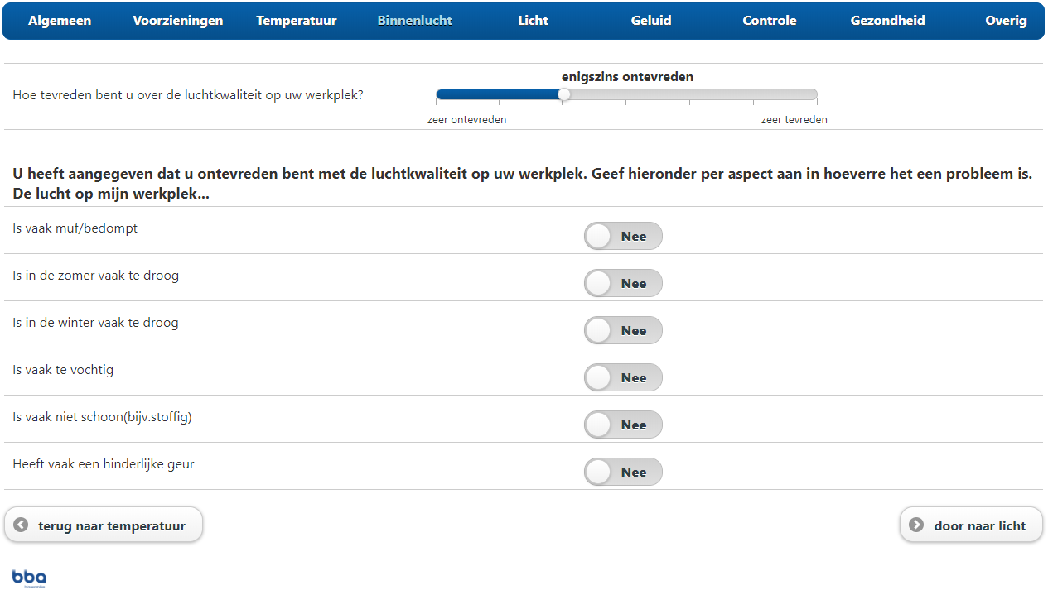Go to the Overig tab

pos(1006,21)
